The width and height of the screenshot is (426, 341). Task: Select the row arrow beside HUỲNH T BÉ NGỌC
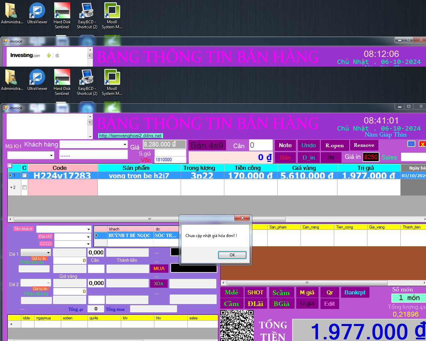97,235
